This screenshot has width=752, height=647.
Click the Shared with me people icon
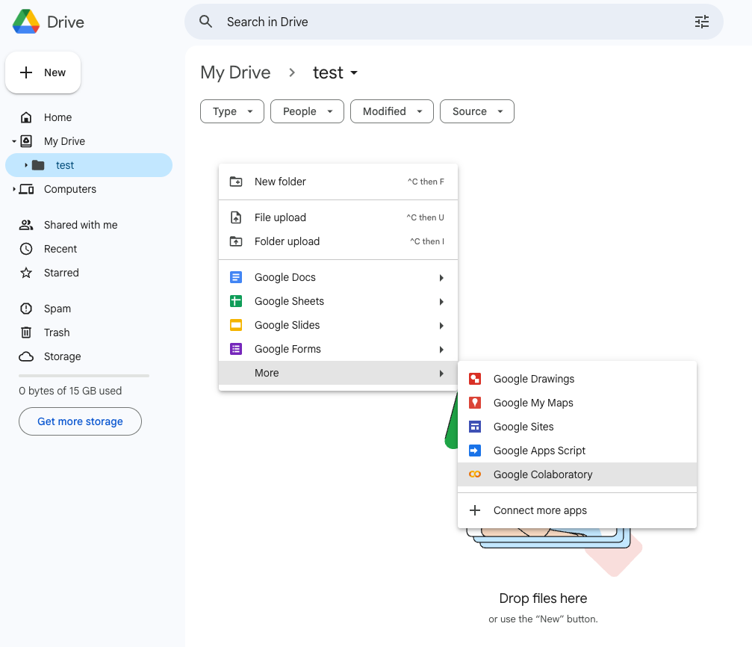26,225
